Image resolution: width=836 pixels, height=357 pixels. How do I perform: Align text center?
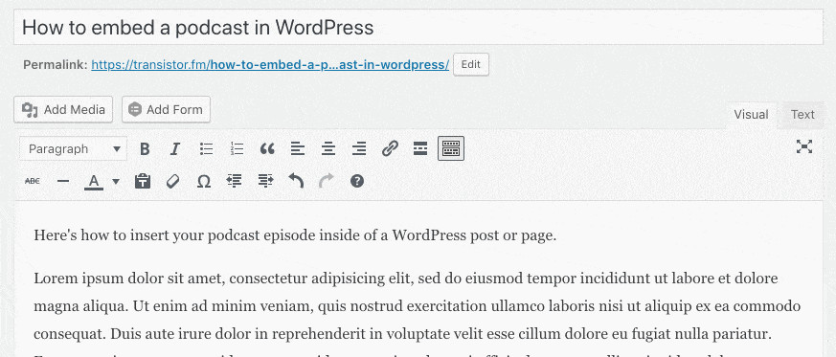point(328,148)
